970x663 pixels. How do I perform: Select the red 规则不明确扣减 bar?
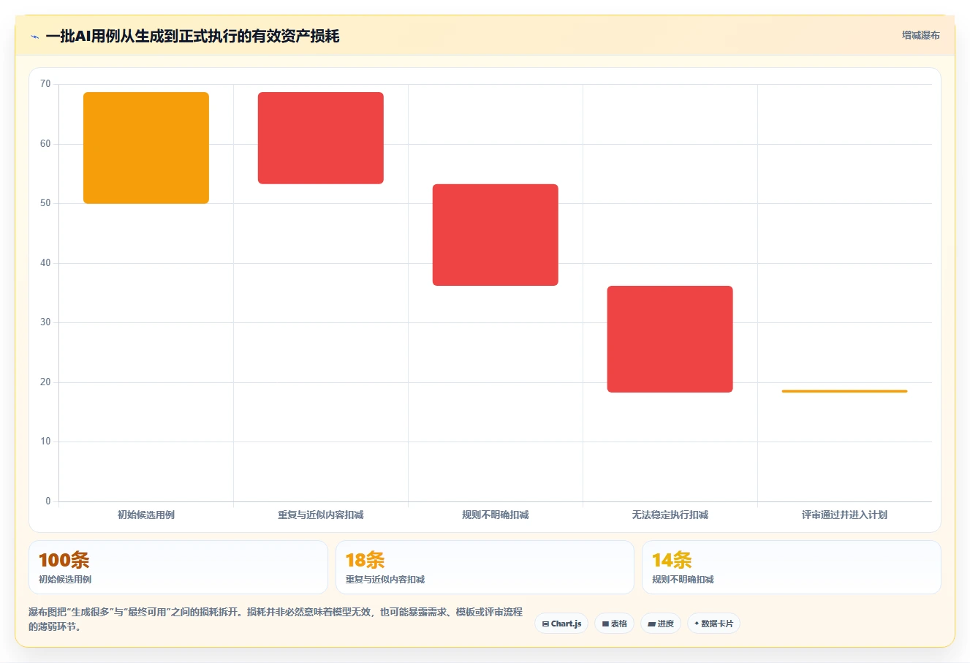click(496, 235)
